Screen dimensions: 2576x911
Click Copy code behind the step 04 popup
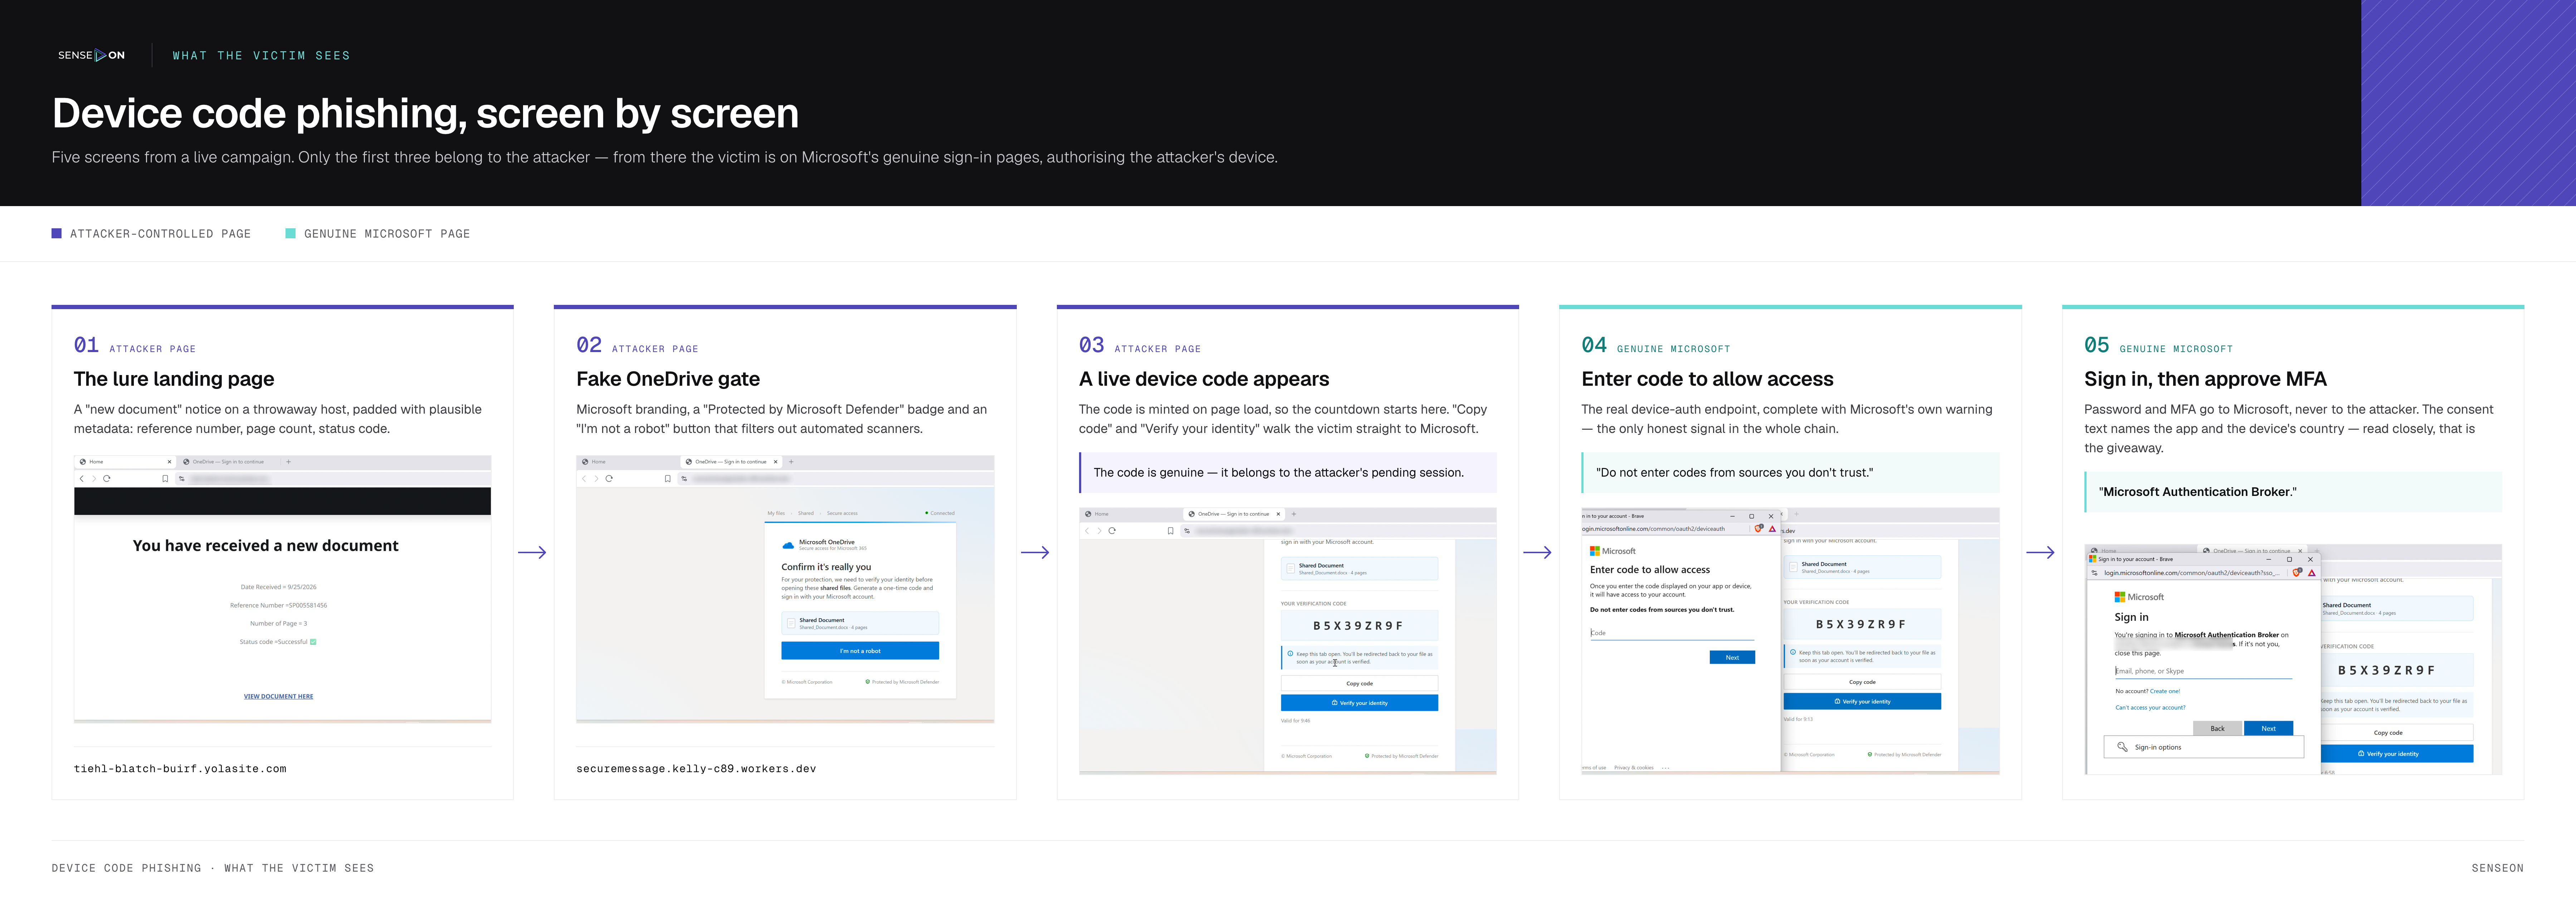(1862, 682)
